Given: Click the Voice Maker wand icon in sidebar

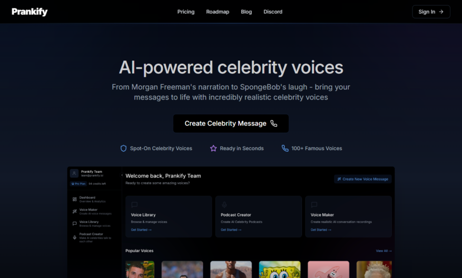Looking at the screenshot, I should (75, 212).
